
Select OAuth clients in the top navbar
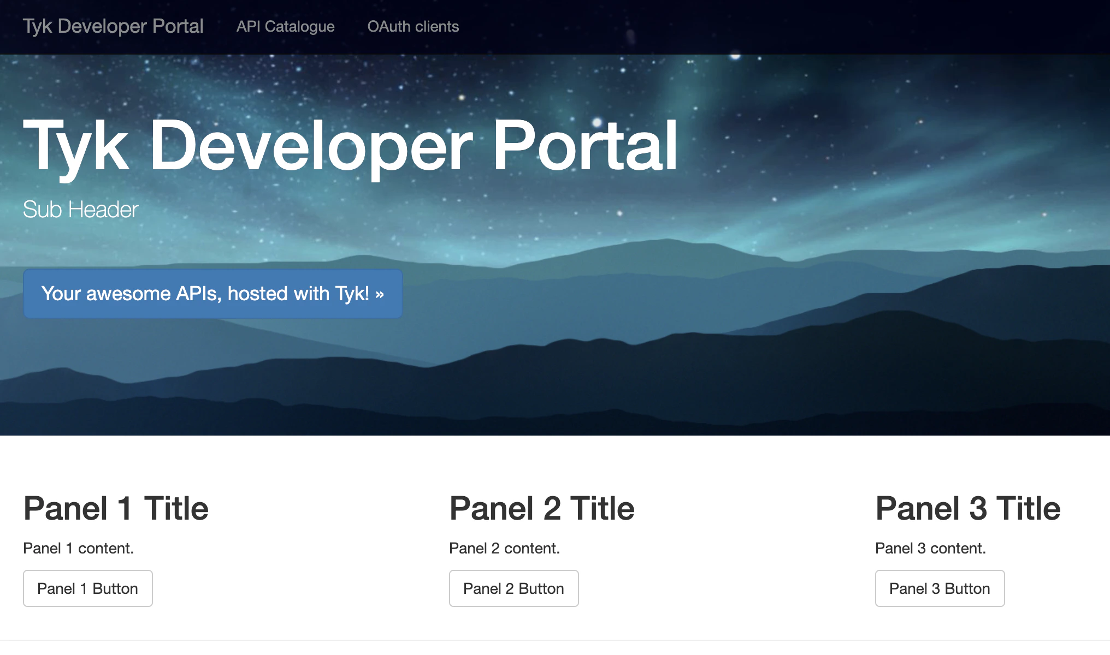[414, 26]
